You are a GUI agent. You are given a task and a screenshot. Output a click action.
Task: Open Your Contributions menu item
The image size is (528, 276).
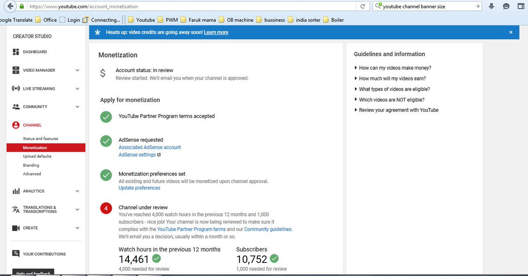pos(44,254)
